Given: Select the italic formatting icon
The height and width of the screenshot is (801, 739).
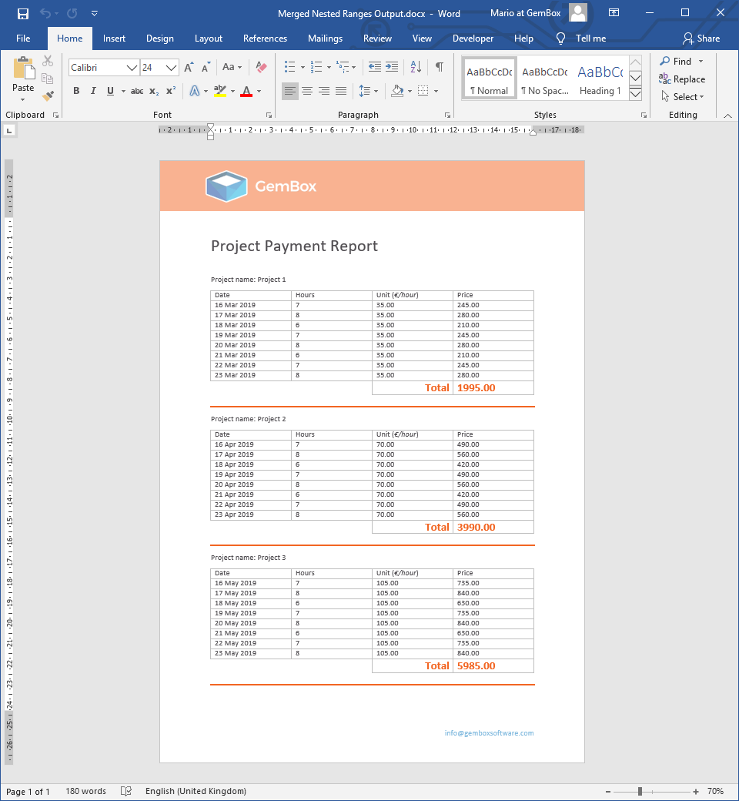Looking at the screenshot, I should coord(92,91).
